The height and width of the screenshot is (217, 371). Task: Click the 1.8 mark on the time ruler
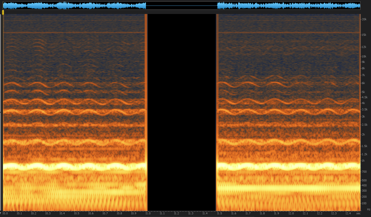point(263,213)
